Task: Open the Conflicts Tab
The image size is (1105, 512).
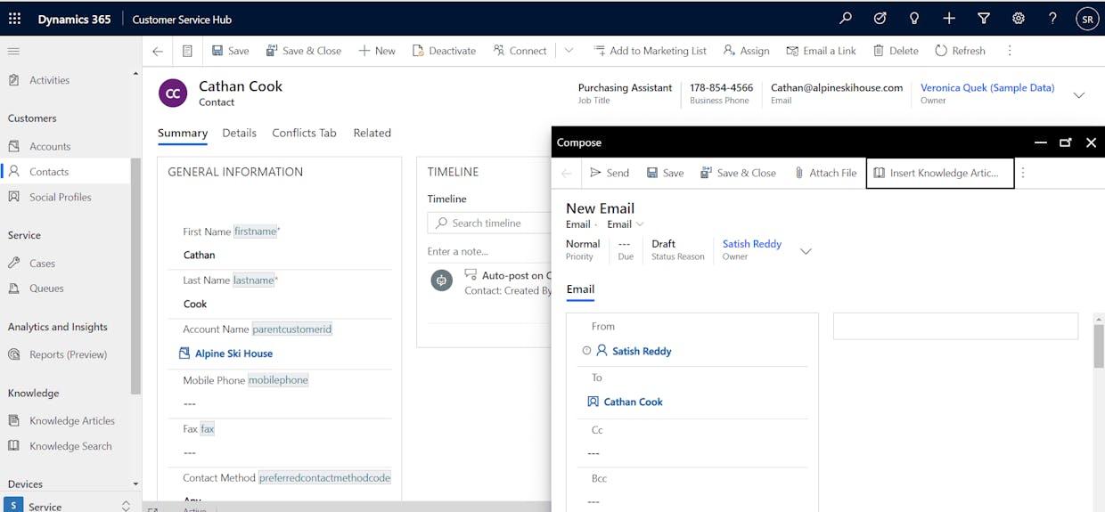Action: (304, 133)
